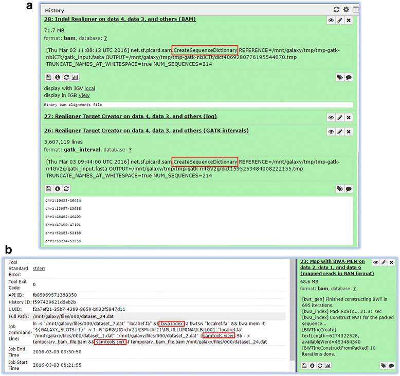The image size is (400, 376).
Task: Visualize dataset 28 with the chart icon
Action: pyautogui.click(x=75, y=77)
